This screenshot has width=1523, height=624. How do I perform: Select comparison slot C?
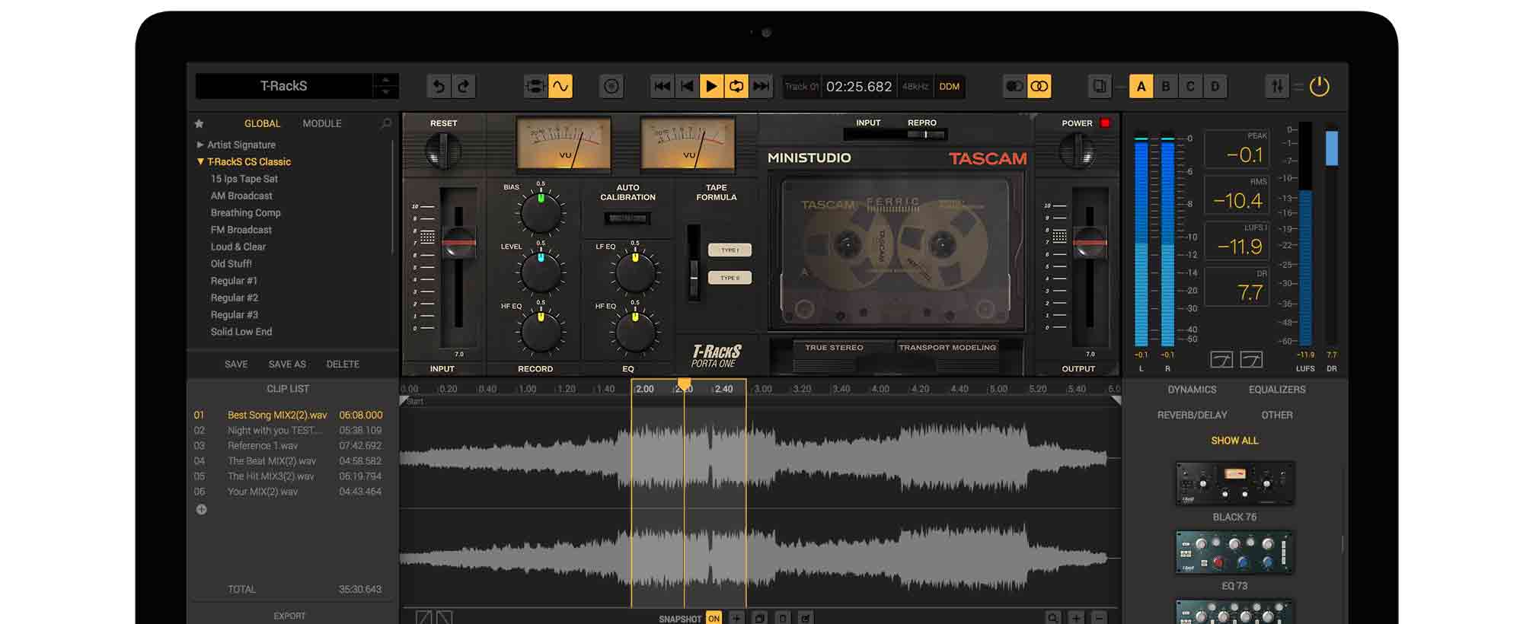pos(1190,87)
